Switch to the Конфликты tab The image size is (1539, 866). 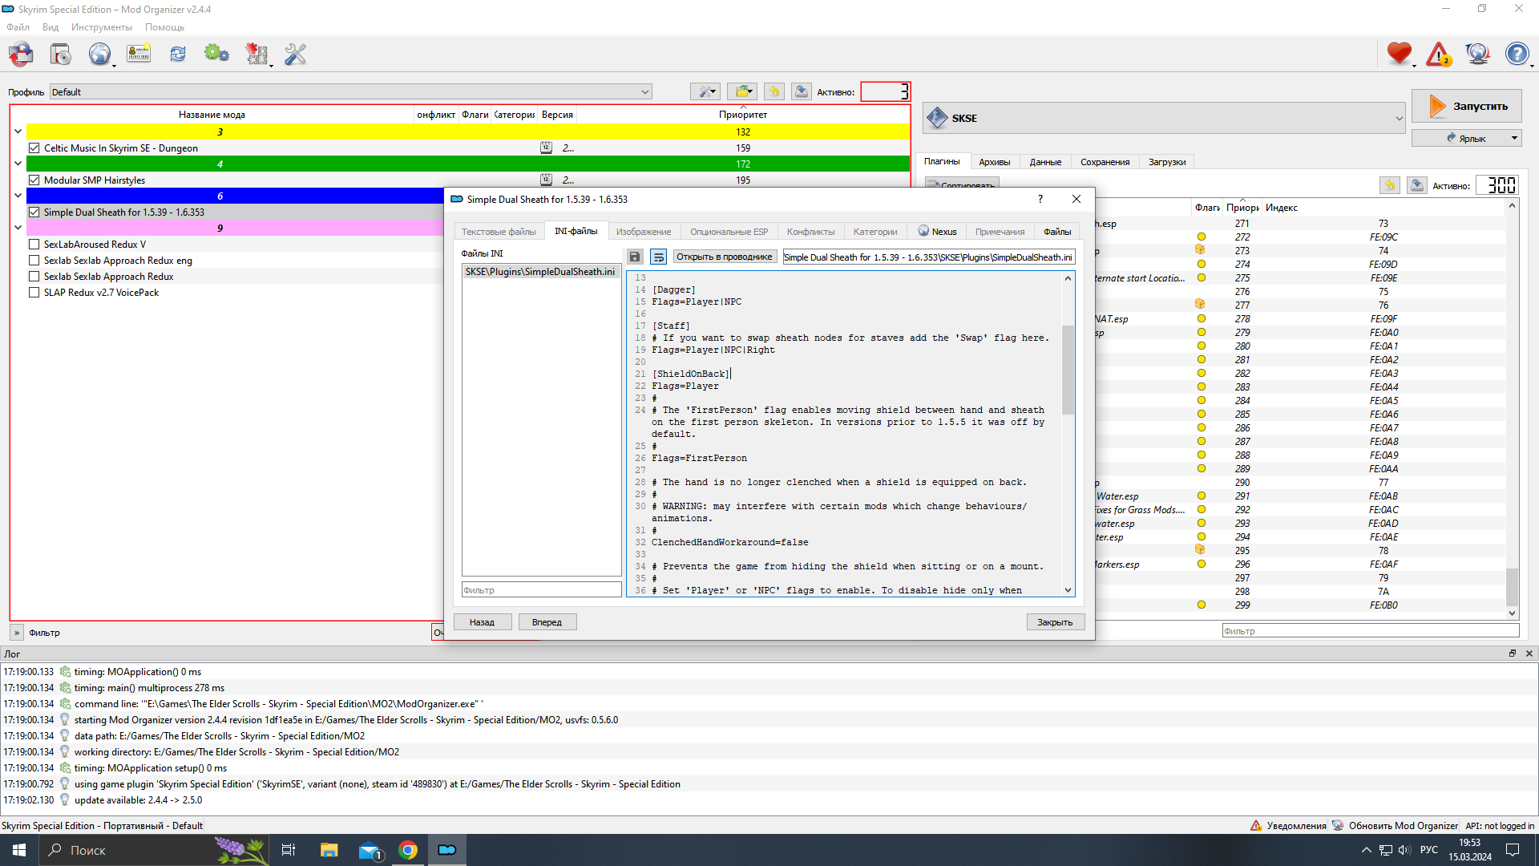(810, 232)
